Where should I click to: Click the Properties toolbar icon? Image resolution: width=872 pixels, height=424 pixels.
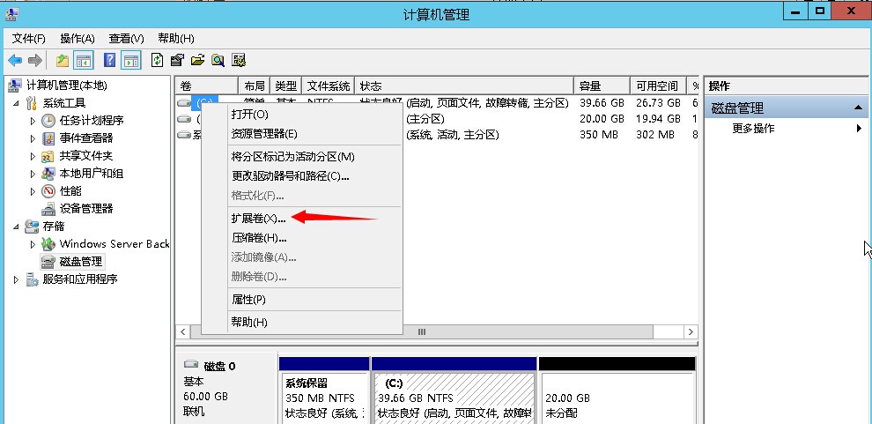coord(177,60)
